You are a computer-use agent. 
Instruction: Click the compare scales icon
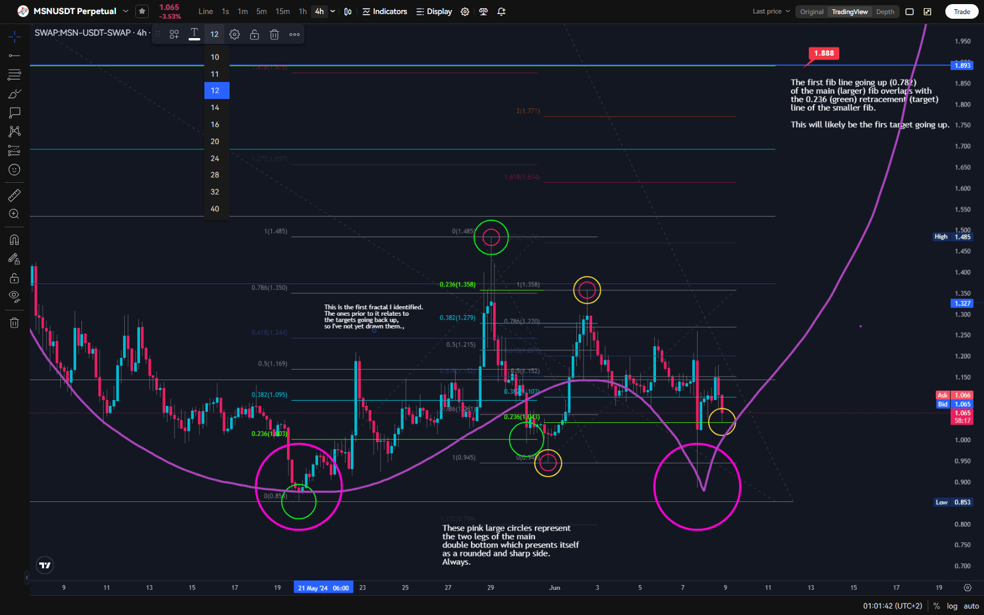[483, 11]
